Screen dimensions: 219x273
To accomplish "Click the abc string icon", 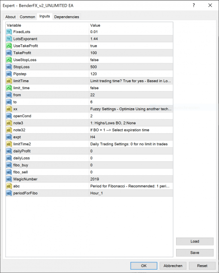I will (9, 186).
